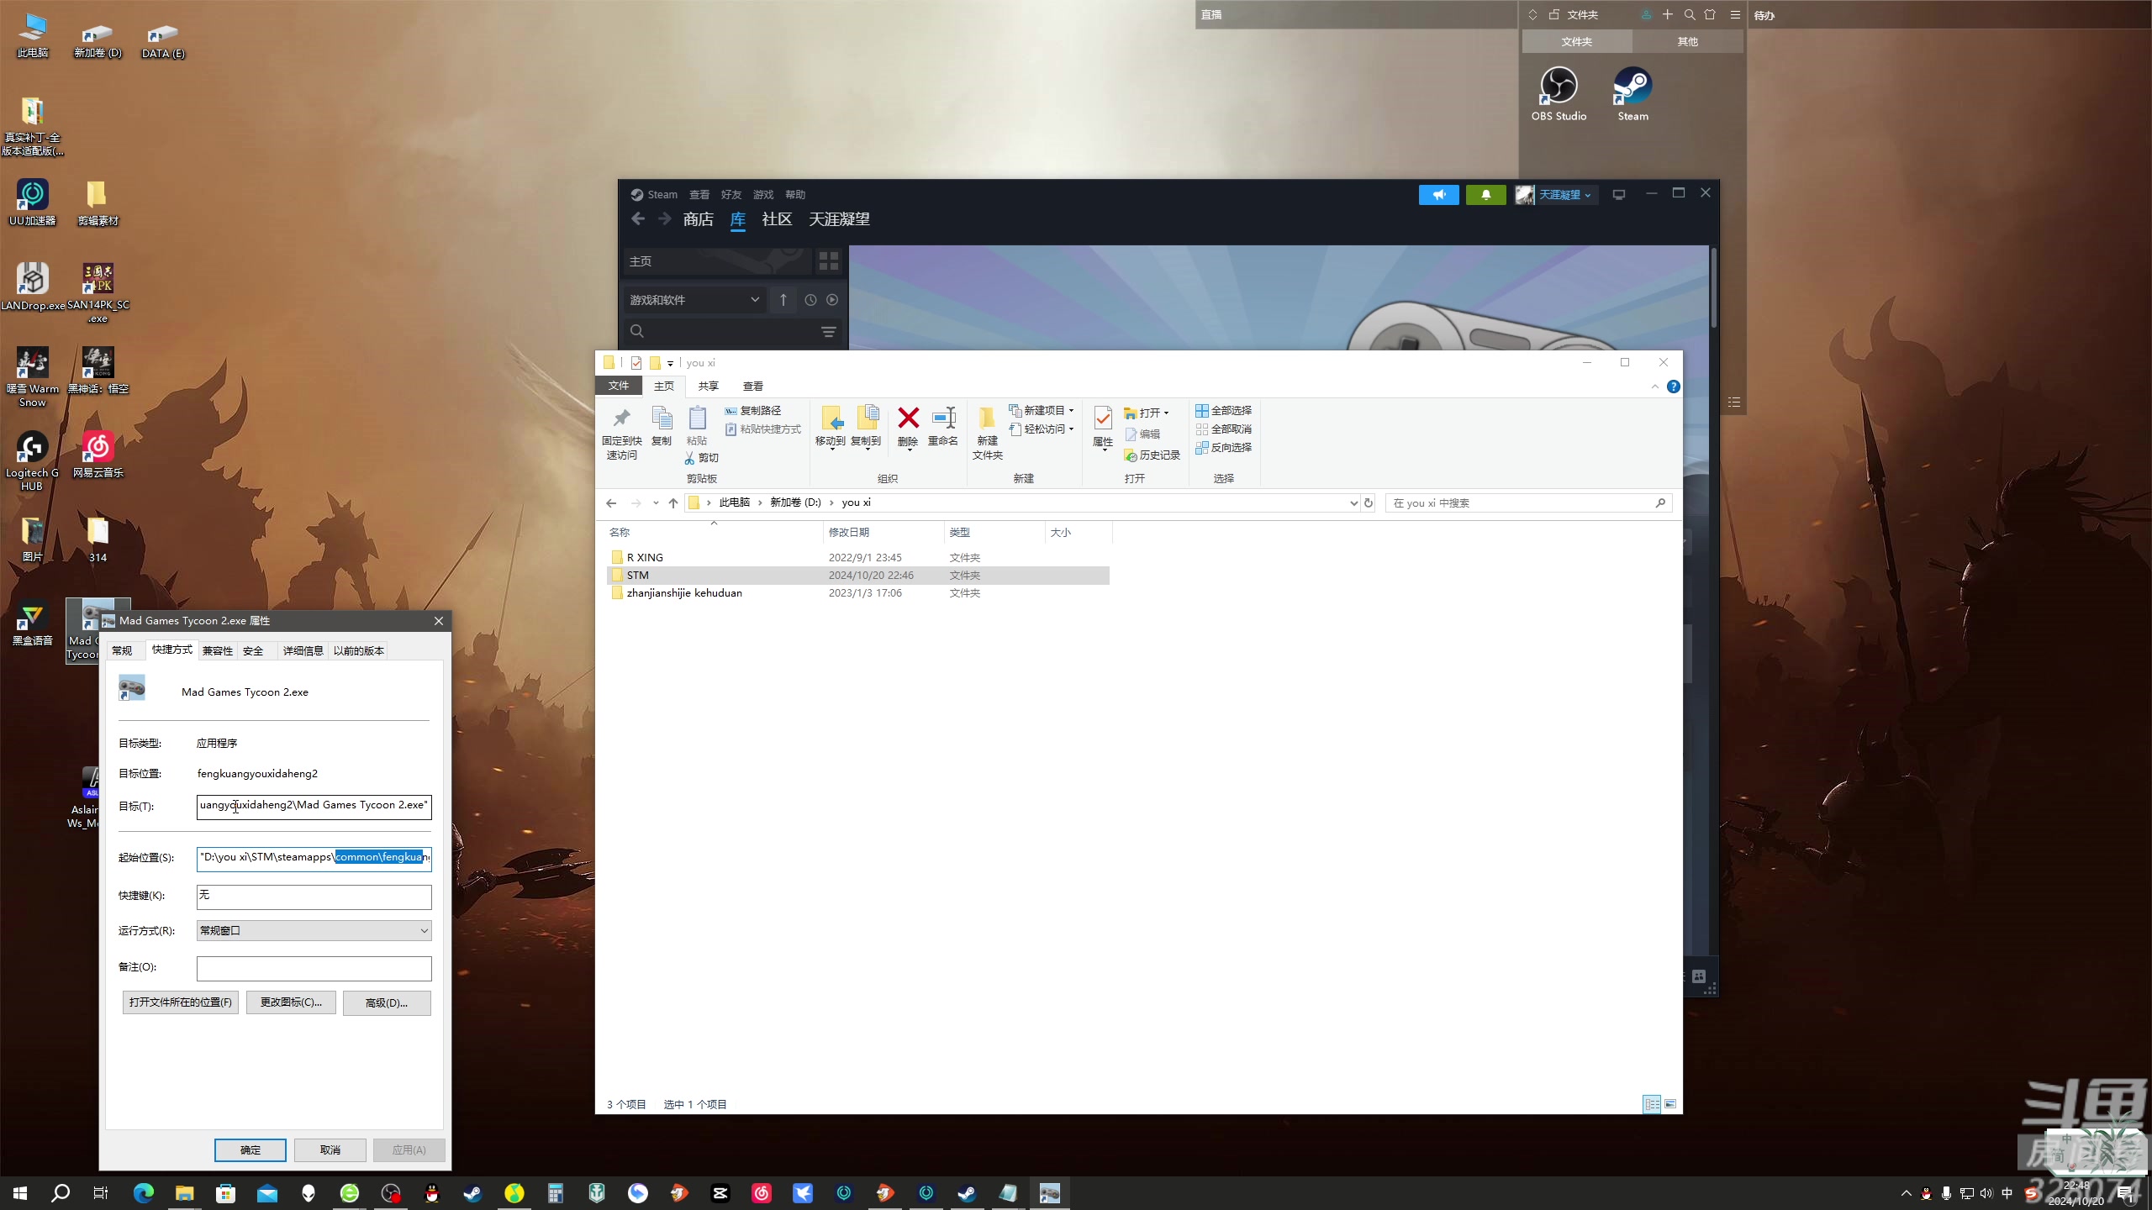This screenshot has width=2152, height=1210.
Task: Click the Delete (删除) ribbon icon
Action: 908,427
